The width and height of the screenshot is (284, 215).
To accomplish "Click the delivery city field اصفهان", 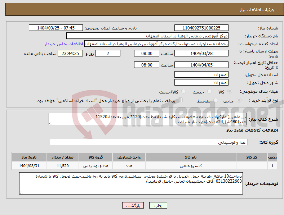I will click(x=201, y=82).
